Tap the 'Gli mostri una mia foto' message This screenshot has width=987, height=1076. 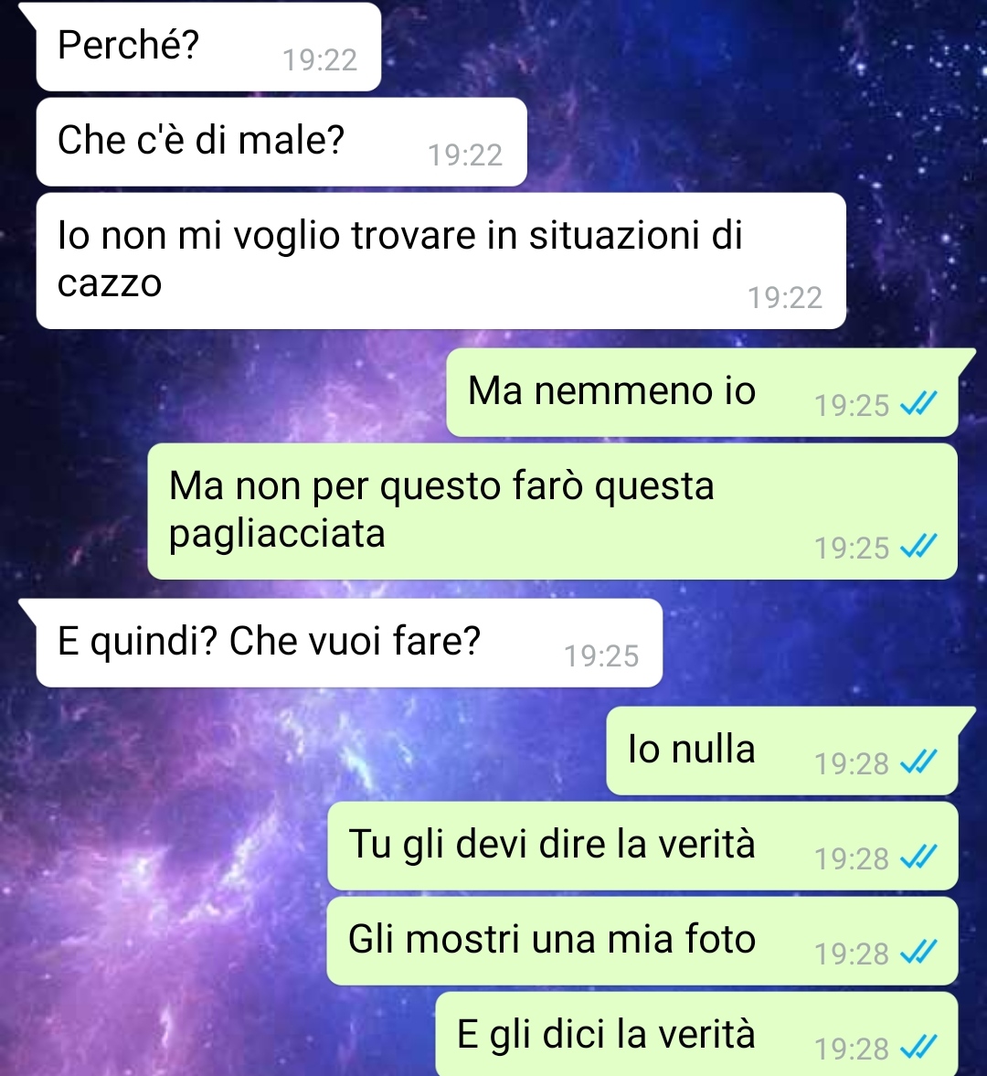pos(642,942)
